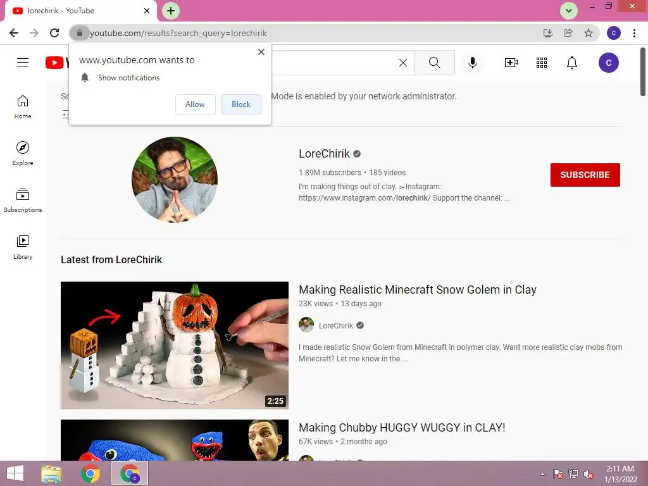This screenshot has height=486, width=648.
Task: Click the 'Latest from LoreChirik' heading
Action: tap(111, 260)
